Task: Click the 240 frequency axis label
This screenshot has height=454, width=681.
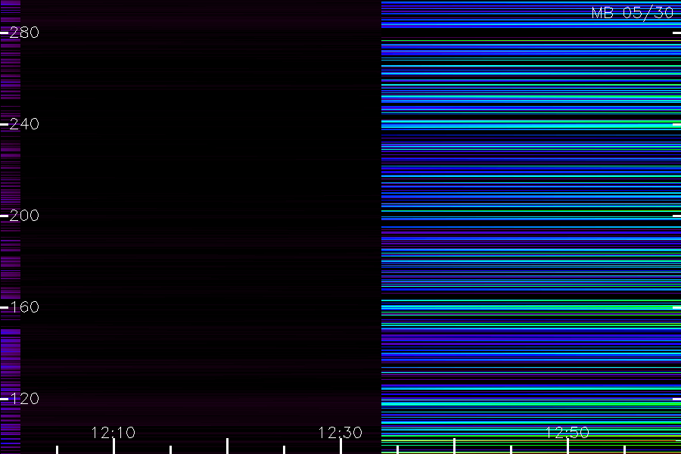Action: pos(24,124)
